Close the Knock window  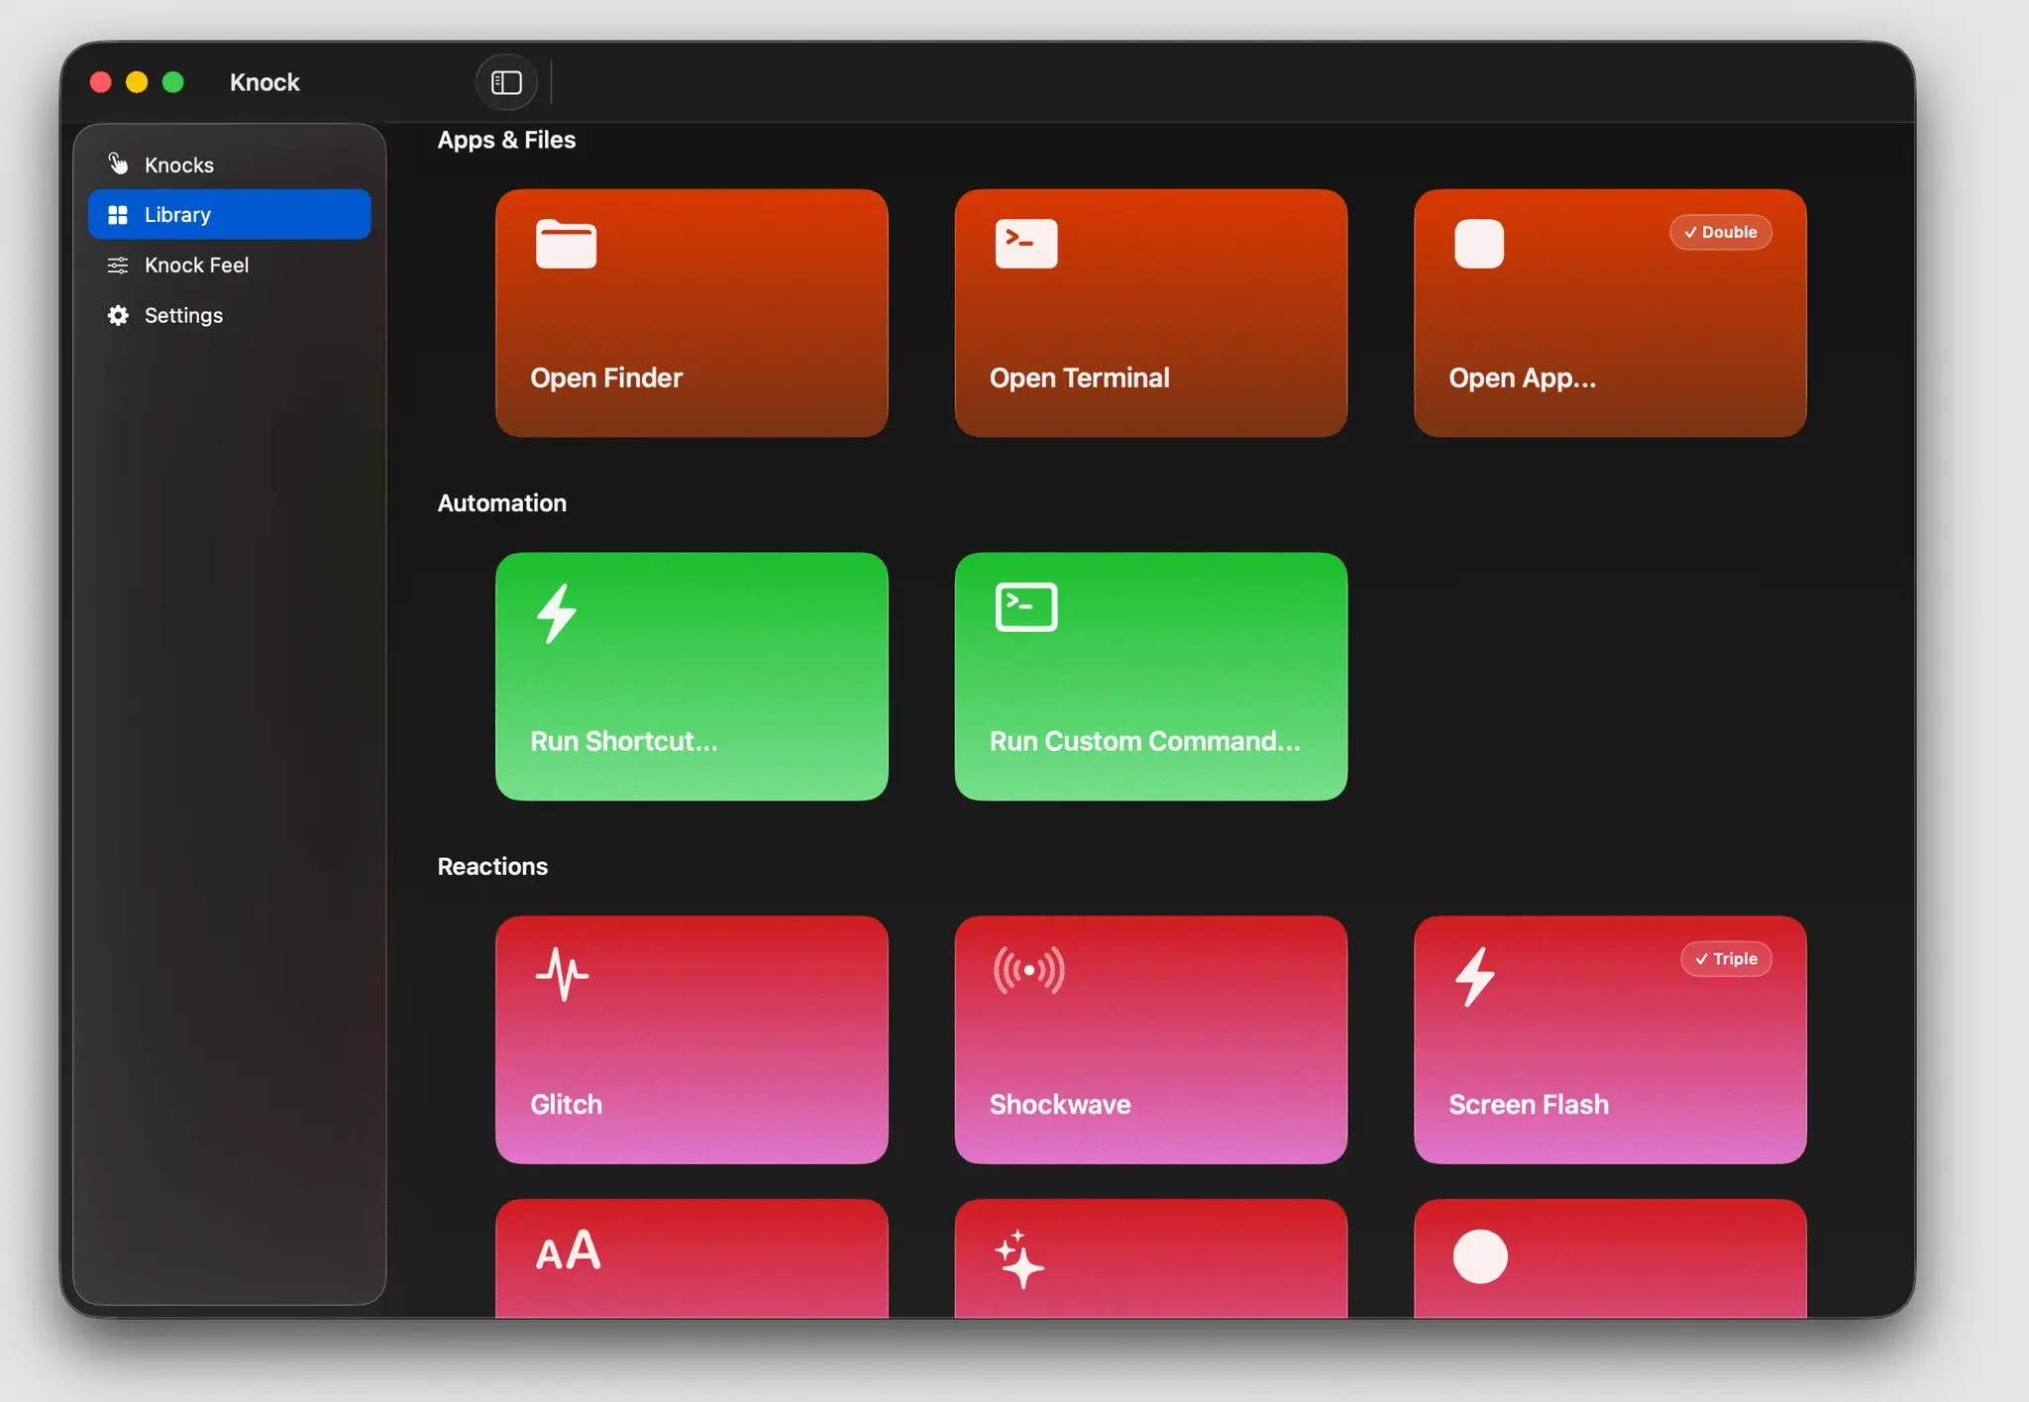[x=100, y=82]
